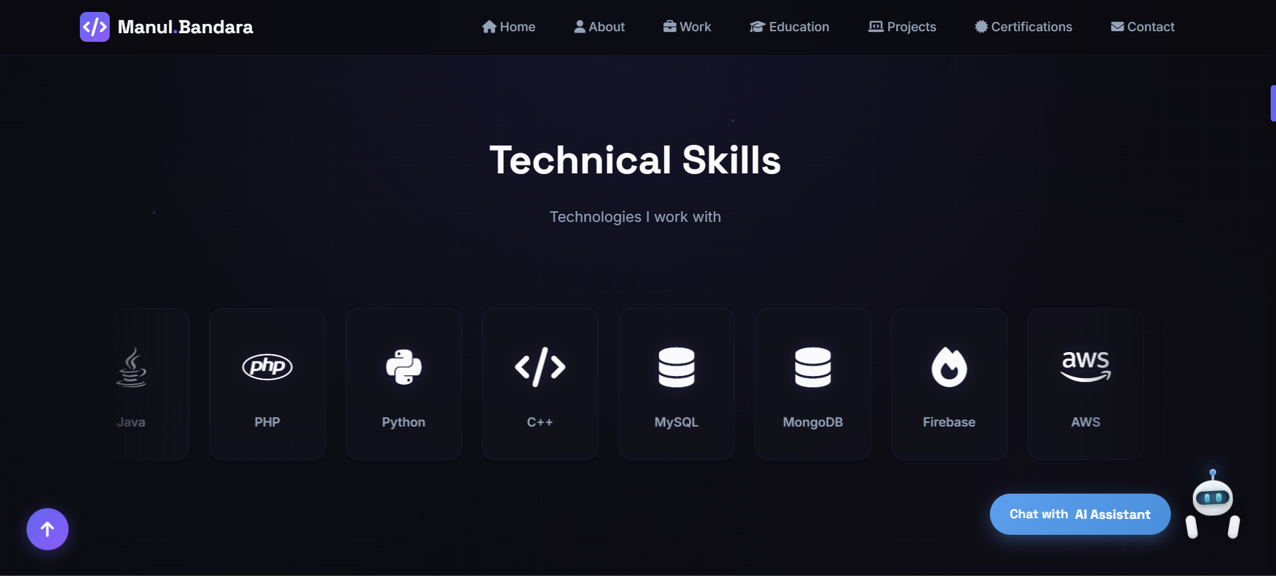Click the MongoDB label text
1276x576 pixels.
tap(813, 422)
